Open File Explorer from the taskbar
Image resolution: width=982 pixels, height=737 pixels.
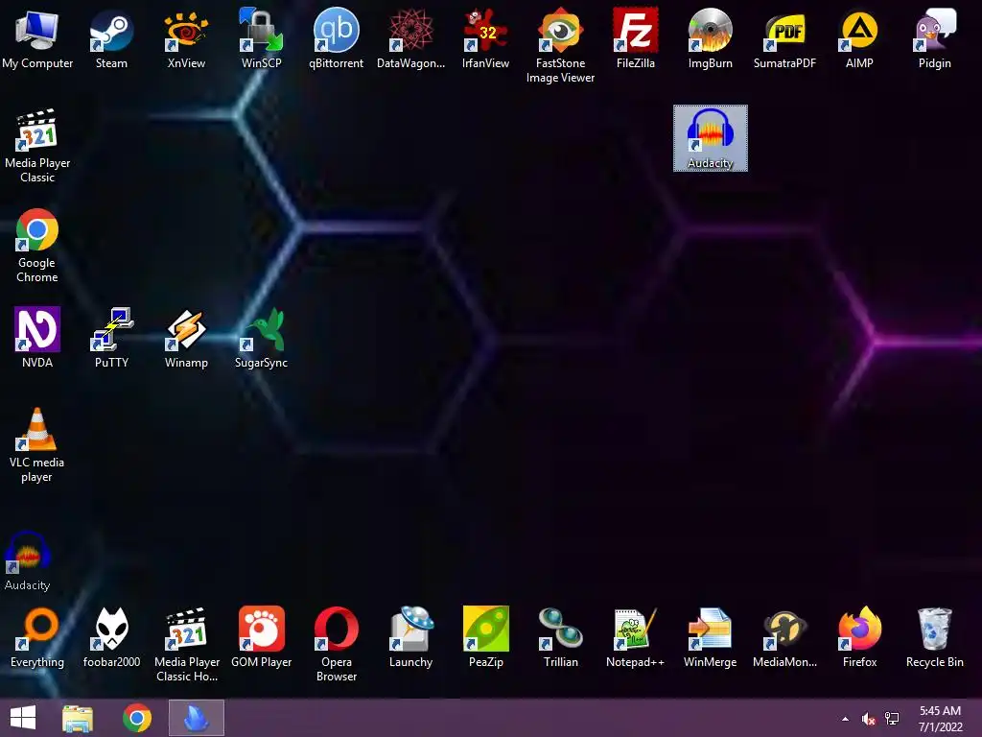[x=78, y=718]
